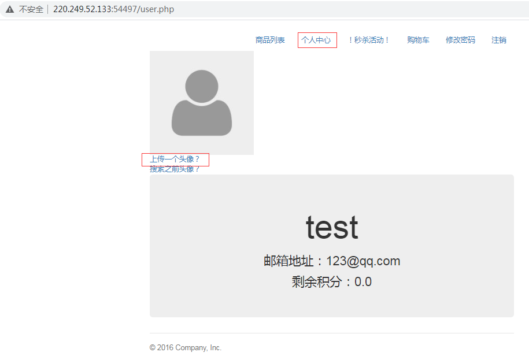Screen dimensions: 529x356
Task: Open the ！秒杀活动！ flash sale page
Action: pos(369,40)
